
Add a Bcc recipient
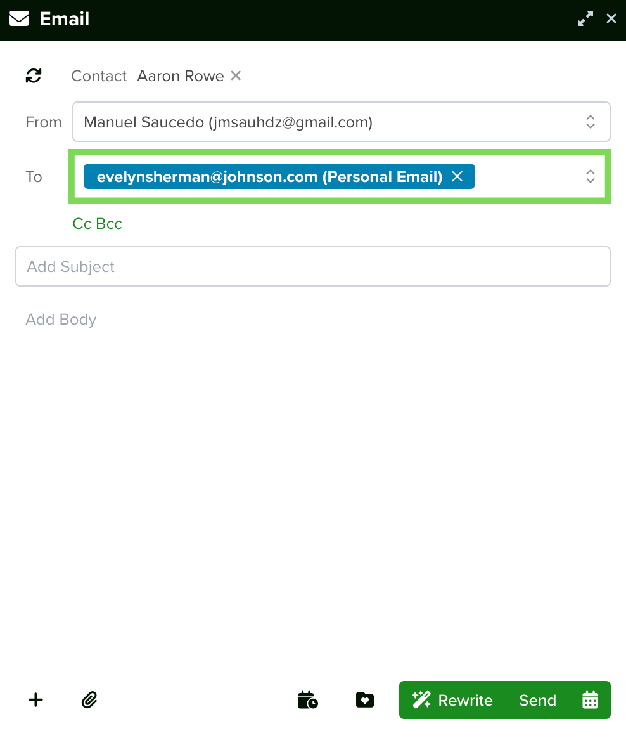click(x=109, y=224)
